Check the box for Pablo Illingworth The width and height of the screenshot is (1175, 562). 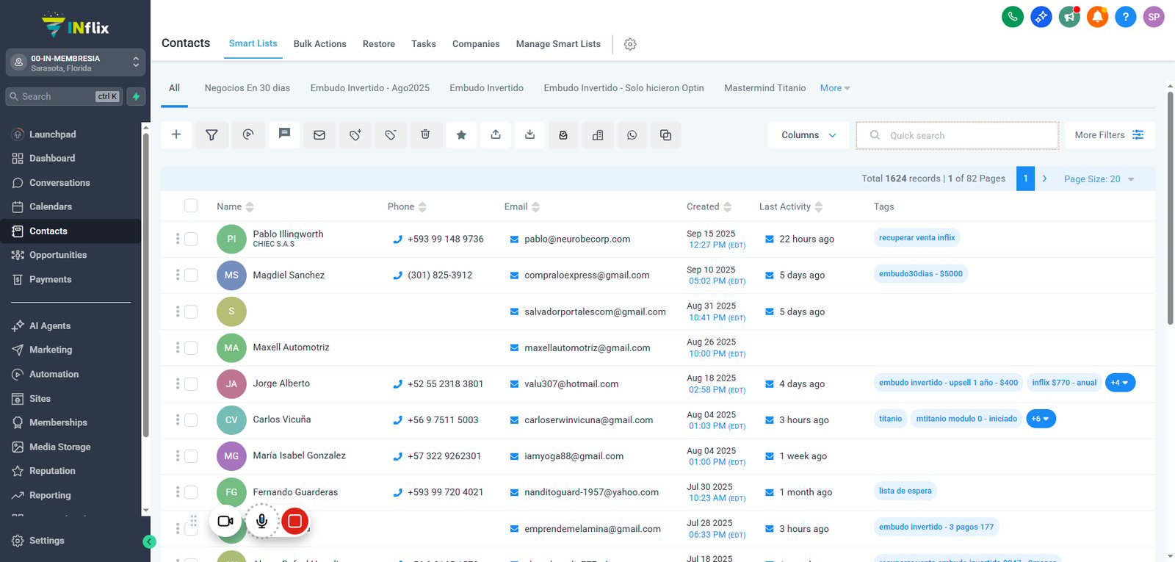point(191,239)
